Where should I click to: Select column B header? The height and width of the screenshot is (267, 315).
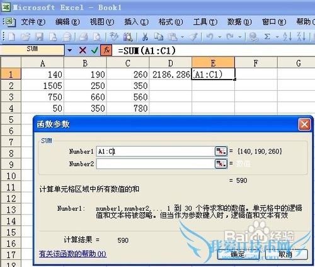(85, 63)
